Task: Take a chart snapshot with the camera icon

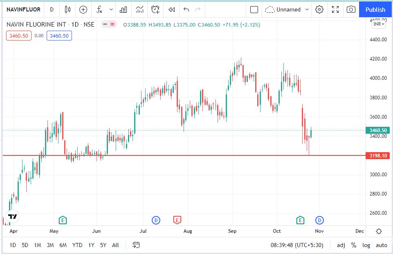Action: coord(350,9)
